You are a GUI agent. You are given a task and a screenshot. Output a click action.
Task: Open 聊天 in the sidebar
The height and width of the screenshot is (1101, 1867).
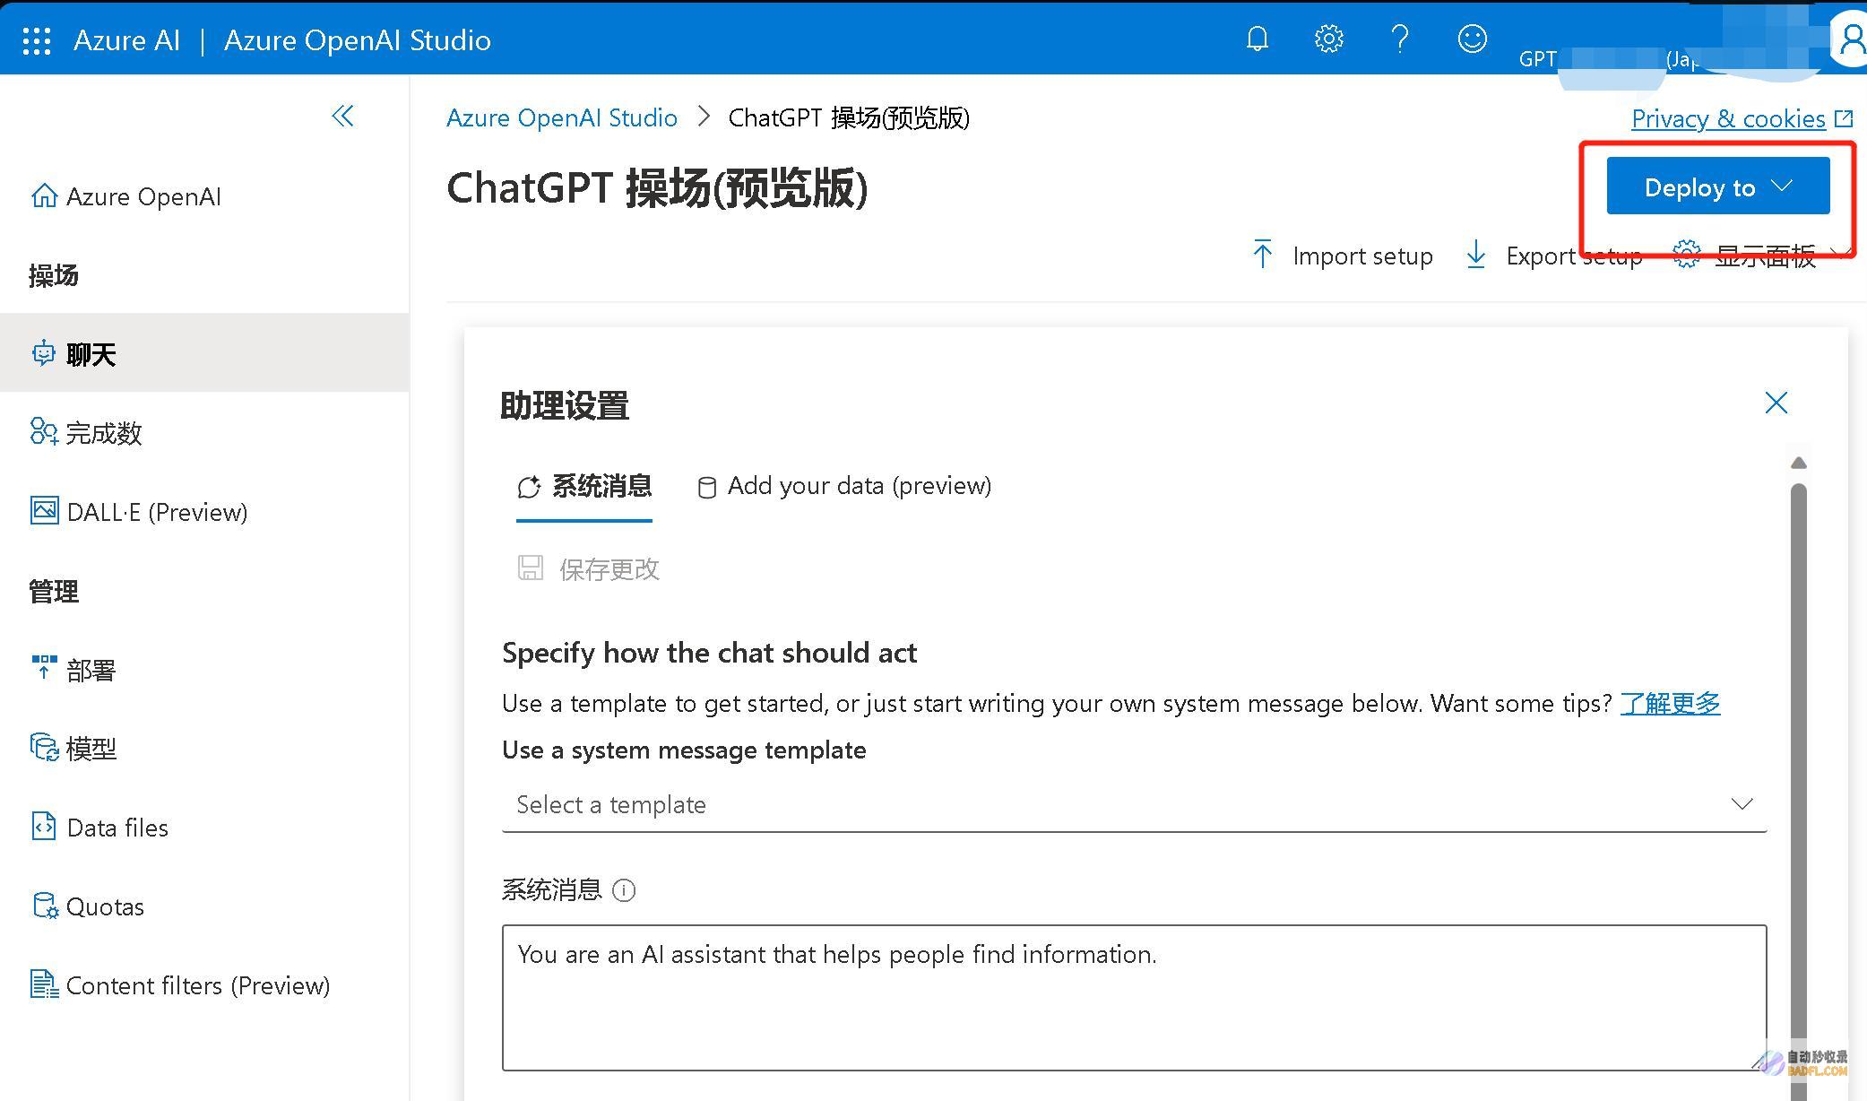click(x=204, y=353)
